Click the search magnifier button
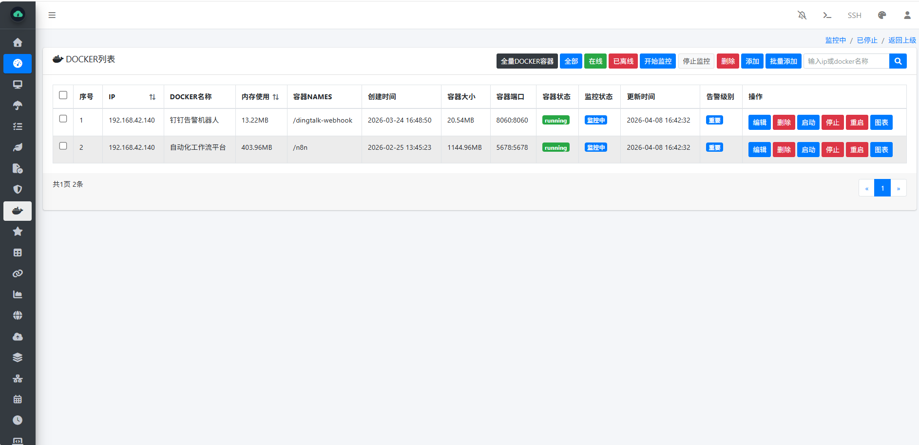919x445 pixels. (x=898, y=61)
